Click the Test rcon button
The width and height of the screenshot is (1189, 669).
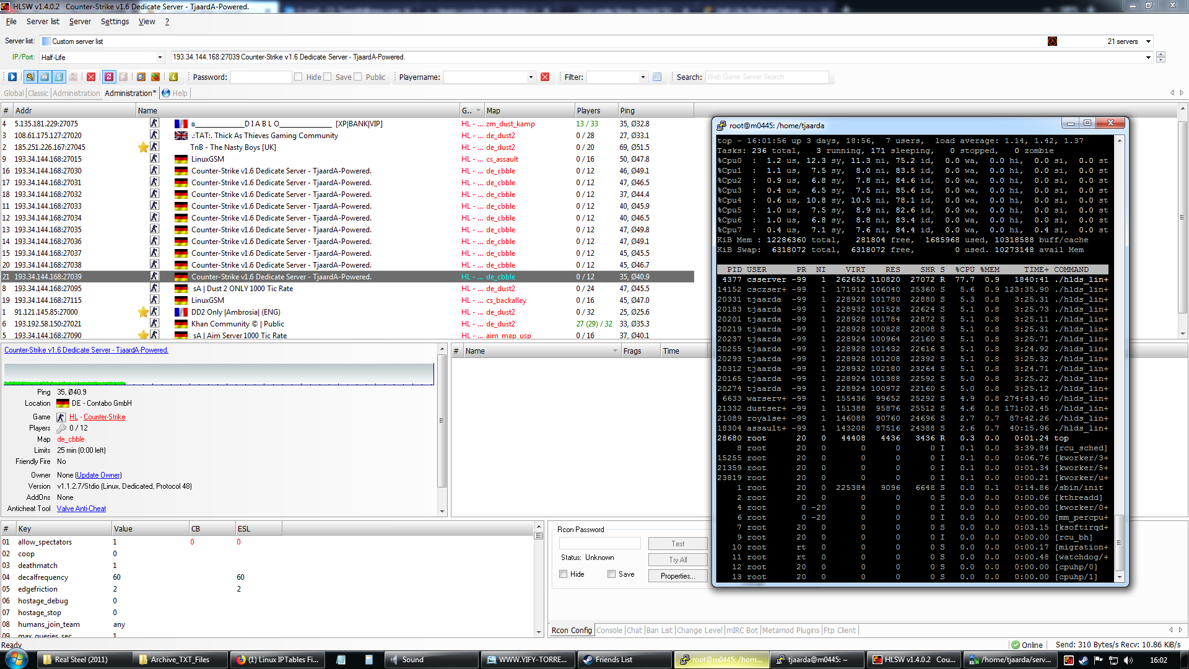tap(677, 543)
